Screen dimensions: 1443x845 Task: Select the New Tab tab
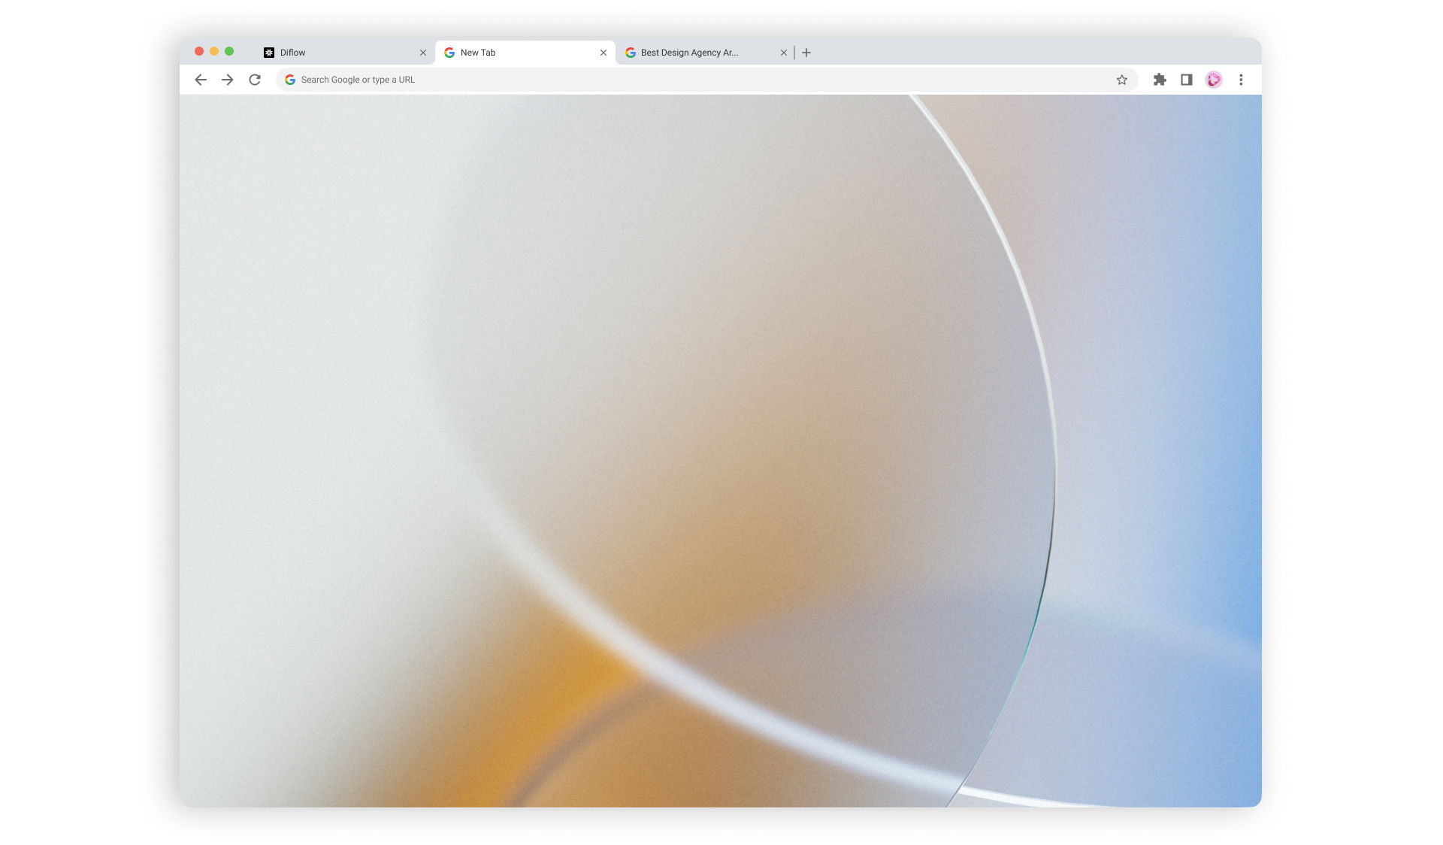click(x=525, y=53)
